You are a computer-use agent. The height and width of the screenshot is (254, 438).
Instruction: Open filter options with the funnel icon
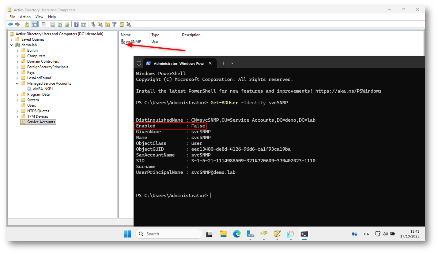(115, 24)
